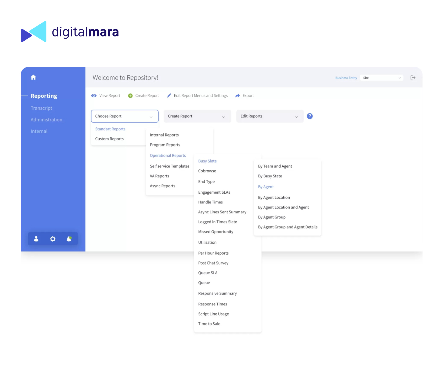This screenshot has width=443, height=374.
Task: Click the green Create Report plus icon
Action: point(130,96)
